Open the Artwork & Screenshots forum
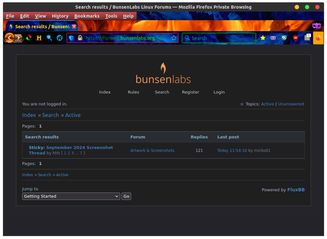Image resolution: width=327 pixels, height=239 pixels. point(152,151)
